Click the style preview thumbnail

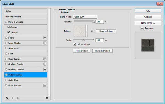click(148, 45)
